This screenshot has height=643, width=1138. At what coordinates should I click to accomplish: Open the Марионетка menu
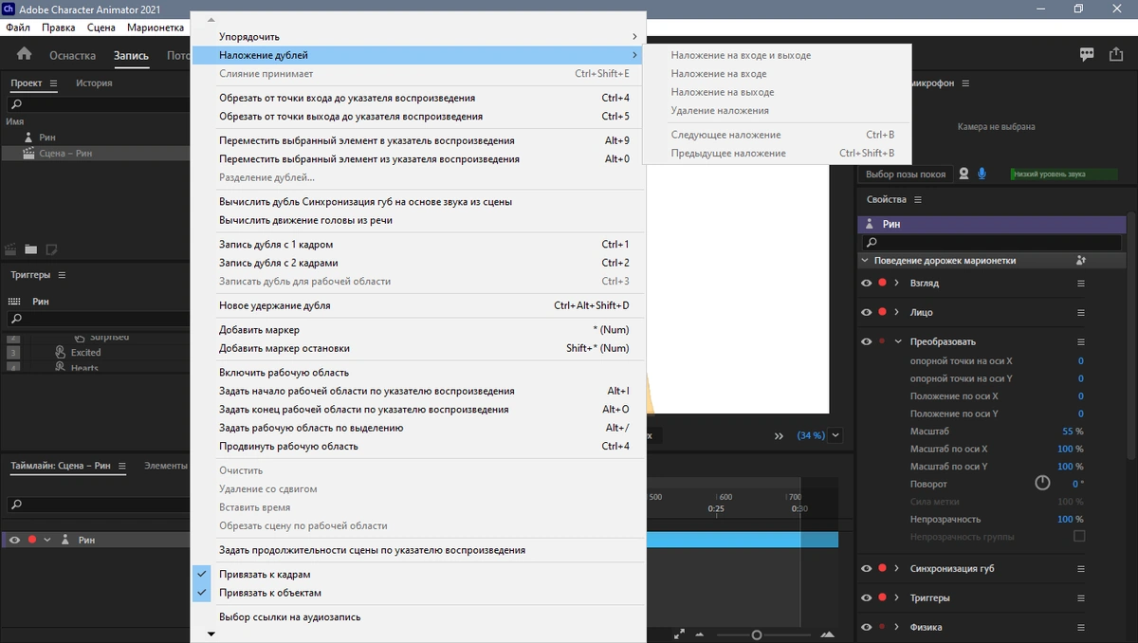pyautogui.click(x=155, y=28)
